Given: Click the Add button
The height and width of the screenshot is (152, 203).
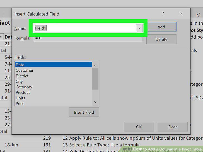Looking at the screenshot, I should coord(161,27).
